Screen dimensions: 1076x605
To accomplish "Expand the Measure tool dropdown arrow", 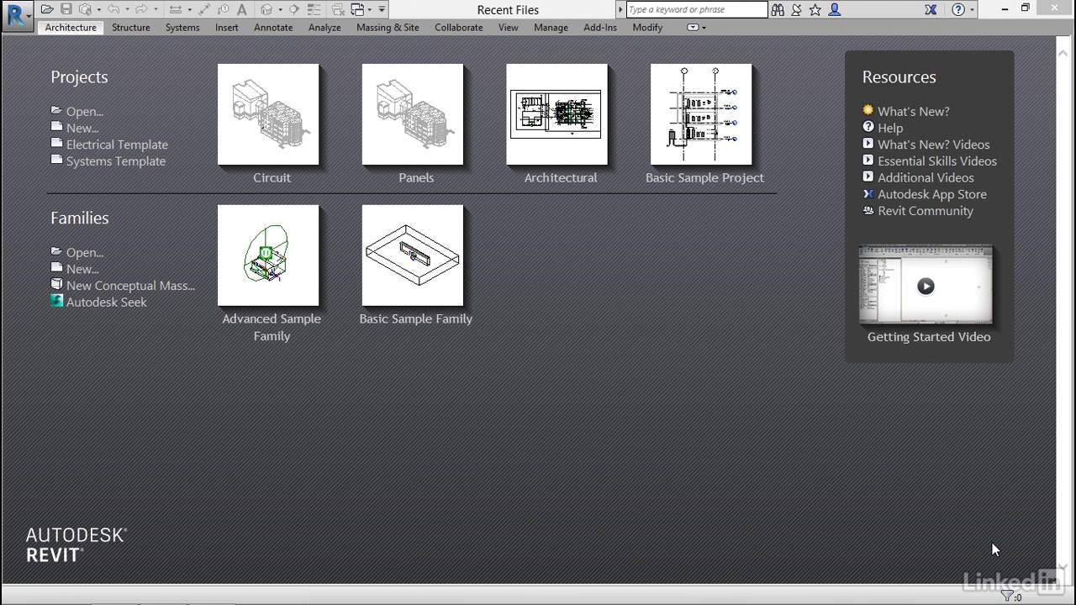I will point(189,10).
